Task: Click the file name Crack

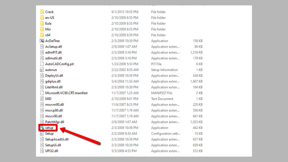Action: 49,12
